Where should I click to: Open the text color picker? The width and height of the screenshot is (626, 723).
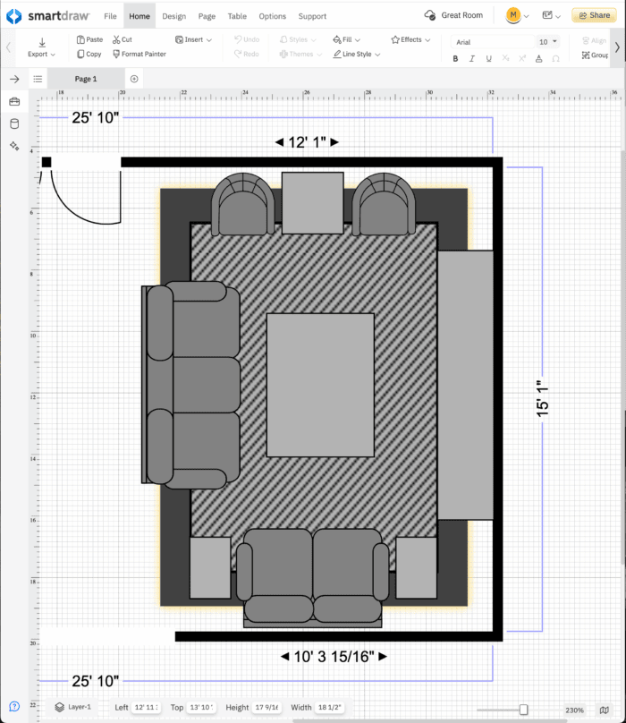point(539,58)
